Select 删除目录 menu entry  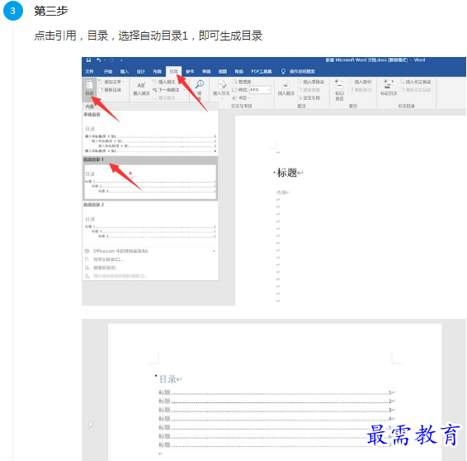(150, 268)
